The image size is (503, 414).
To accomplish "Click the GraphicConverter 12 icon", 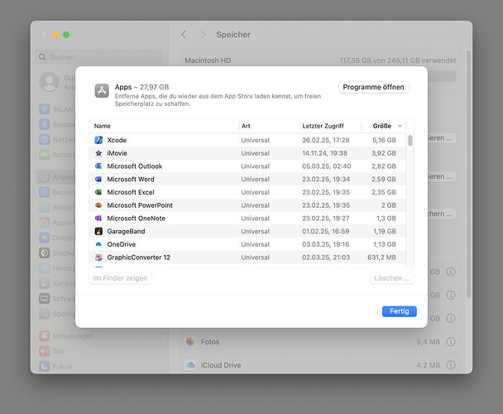I will [98, 258].
